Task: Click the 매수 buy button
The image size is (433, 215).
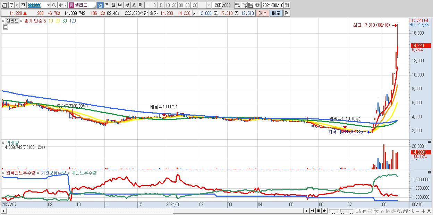Action: pyautogui.click(x=262, y=13)
